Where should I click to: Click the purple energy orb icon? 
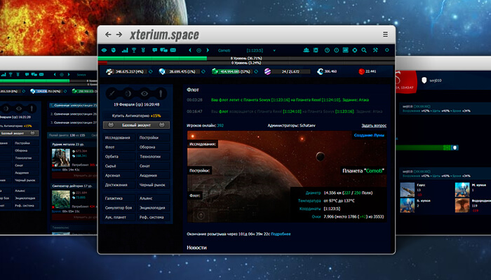tap(267, 71)
